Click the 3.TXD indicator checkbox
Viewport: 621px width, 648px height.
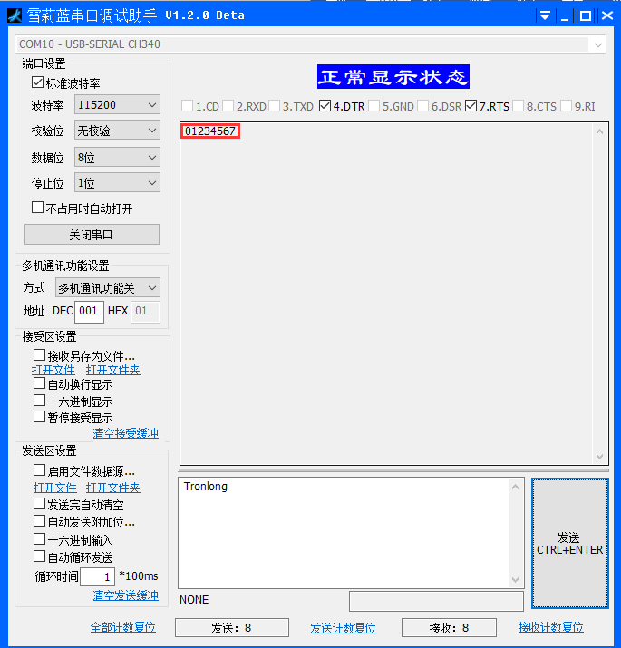pyautogui.click(x=274, y=106)
